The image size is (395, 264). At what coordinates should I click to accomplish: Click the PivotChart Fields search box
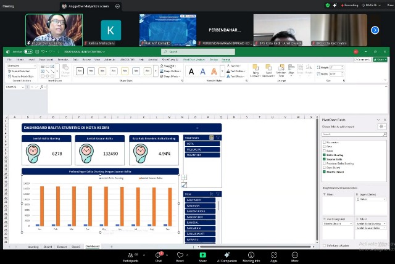point(353,134)
